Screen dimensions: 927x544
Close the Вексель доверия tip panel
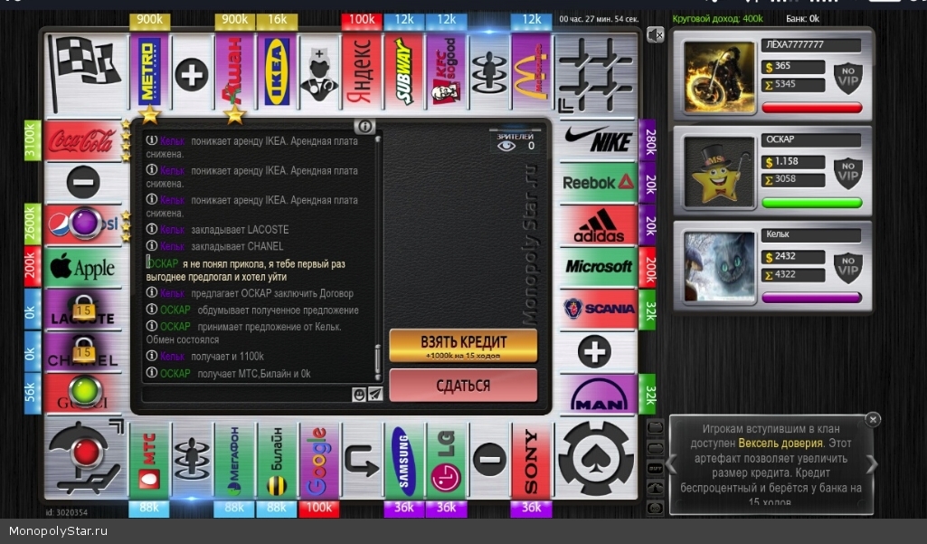(873, 419)
